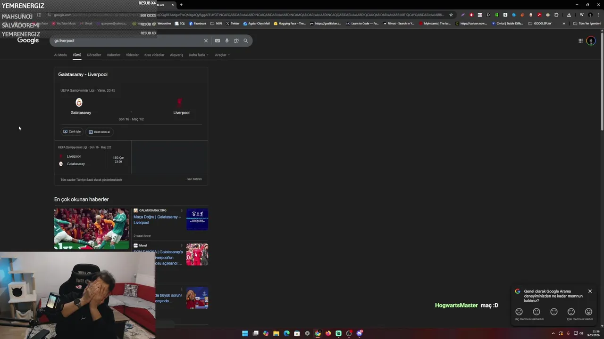Click the 'Canlı izle' button
The image size is (604, 339).
(x=72, y=132)
